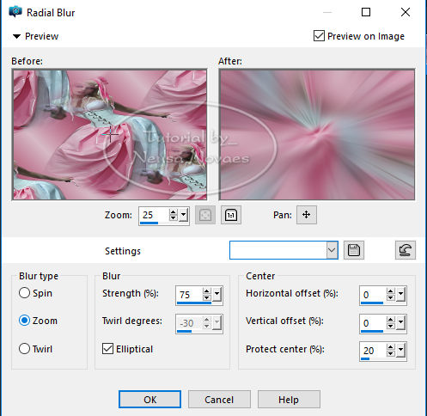Select the Spin blur type
Viewport: 427px width, 416px height.
tap(24, 293)
